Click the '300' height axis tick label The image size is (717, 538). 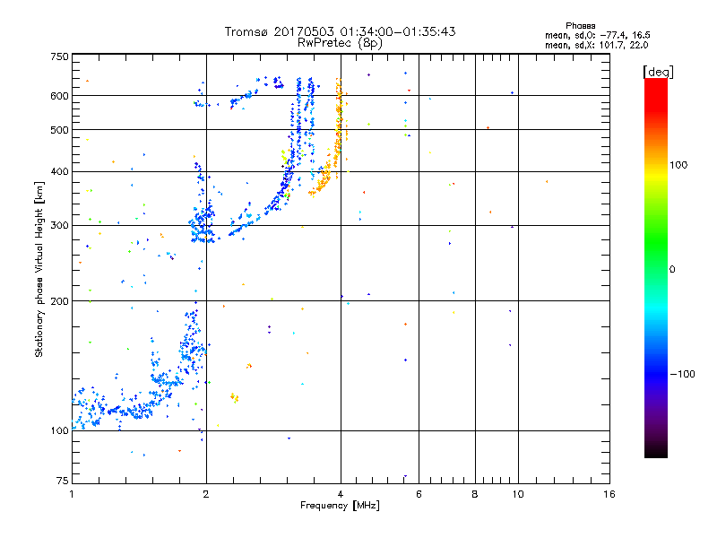59,226
